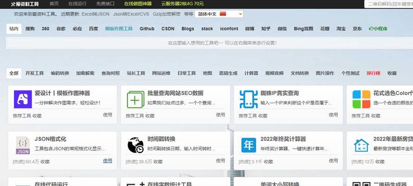
Task: Select the 日常工具 category tab
Action: 187,73
